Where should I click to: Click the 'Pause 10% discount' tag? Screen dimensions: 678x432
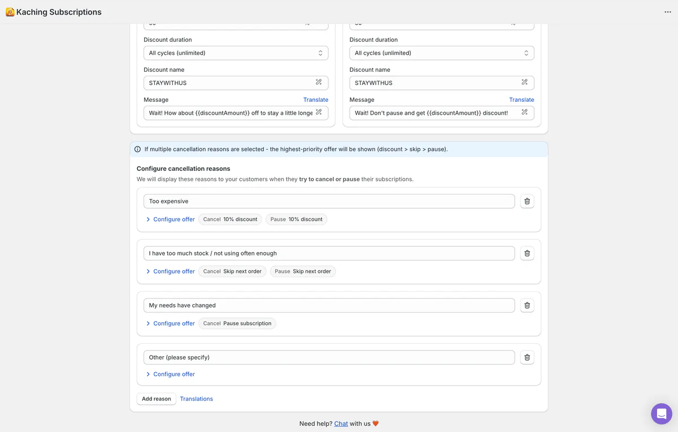click(296, 219)
